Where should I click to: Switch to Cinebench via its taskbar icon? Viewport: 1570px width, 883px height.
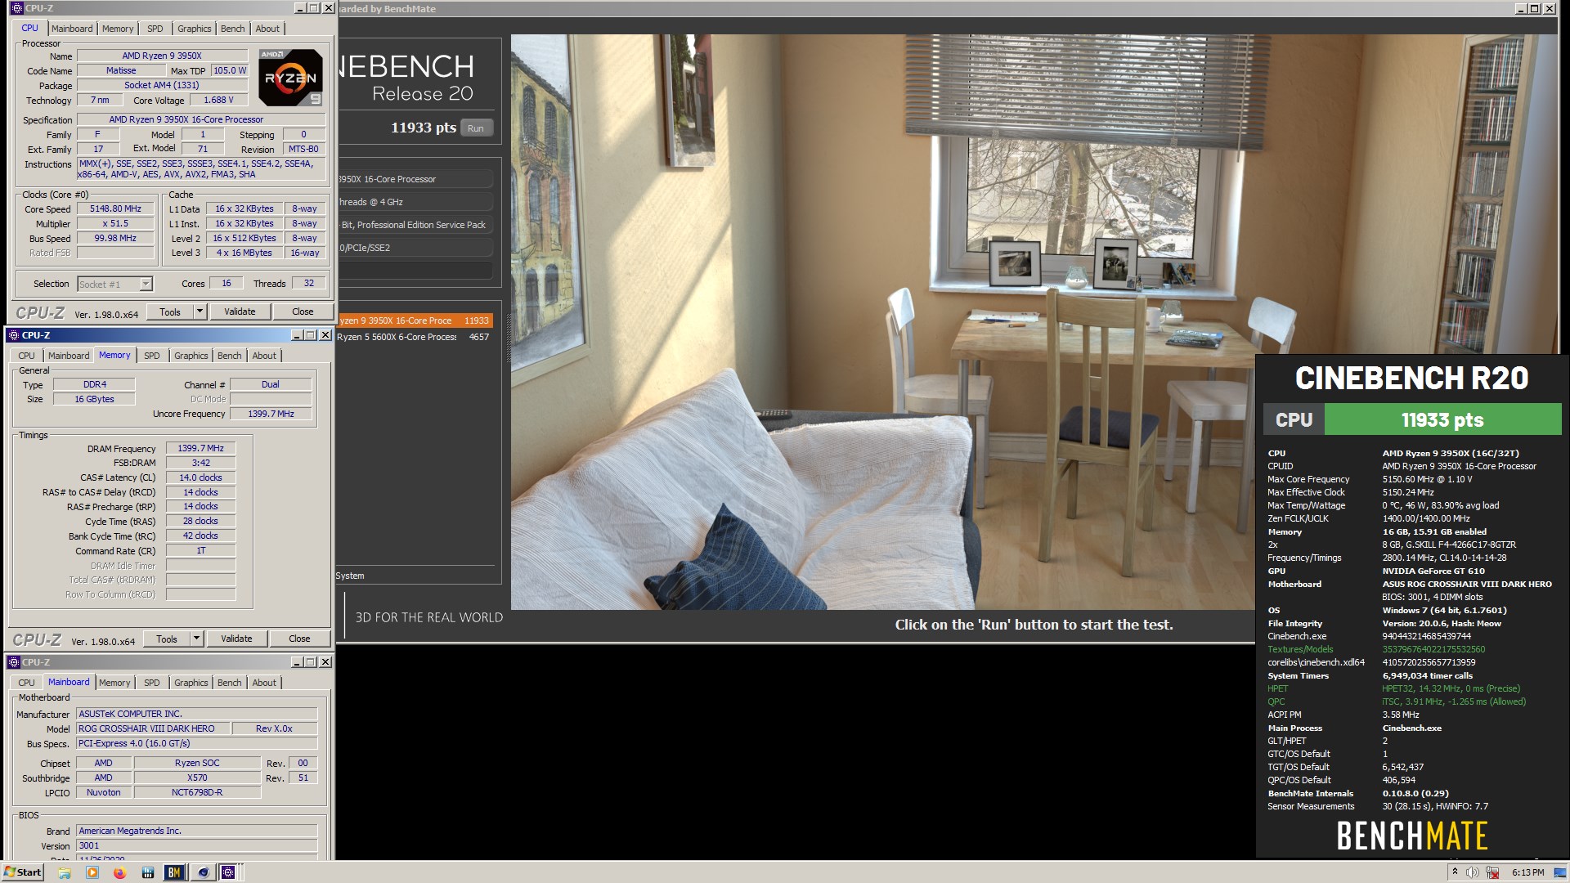(203, 872)
